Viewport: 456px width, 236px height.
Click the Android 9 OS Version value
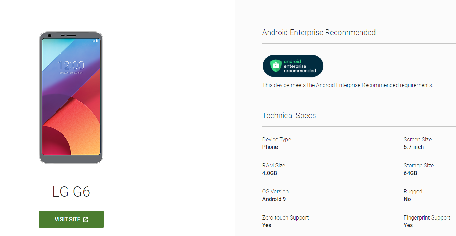[x=274, y=199]
